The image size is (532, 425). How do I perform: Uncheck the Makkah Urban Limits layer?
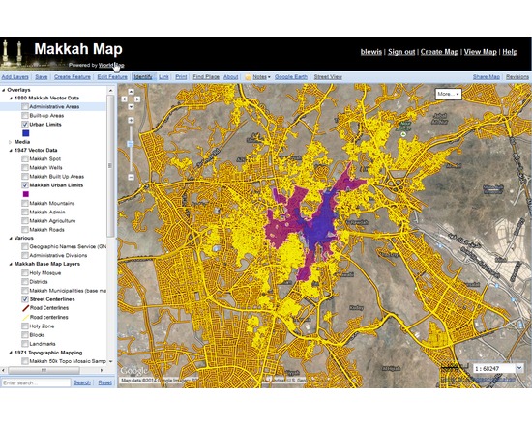click(25, 185)
